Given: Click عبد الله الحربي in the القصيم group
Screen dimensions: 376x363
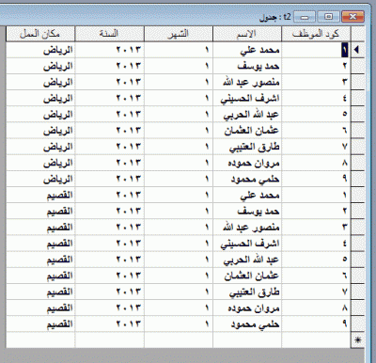Looking at the screenshot, I should pyautogui.click(x=247, y=260).
